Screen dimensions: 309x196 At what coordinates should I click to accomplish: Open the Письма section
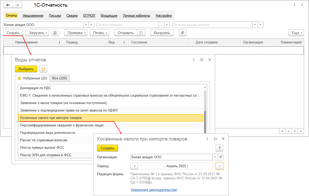[55, 15]
